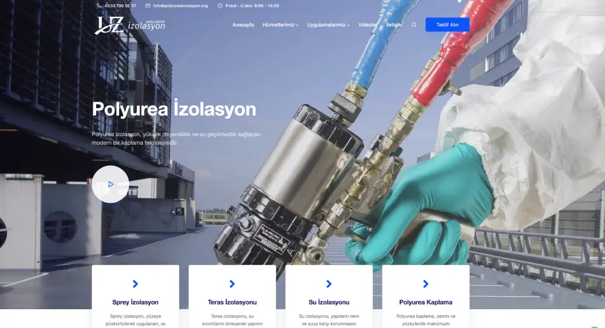Open the Teras İzolasyonu card title
This screenshot has width=605, height=328.
pos(232,302)
